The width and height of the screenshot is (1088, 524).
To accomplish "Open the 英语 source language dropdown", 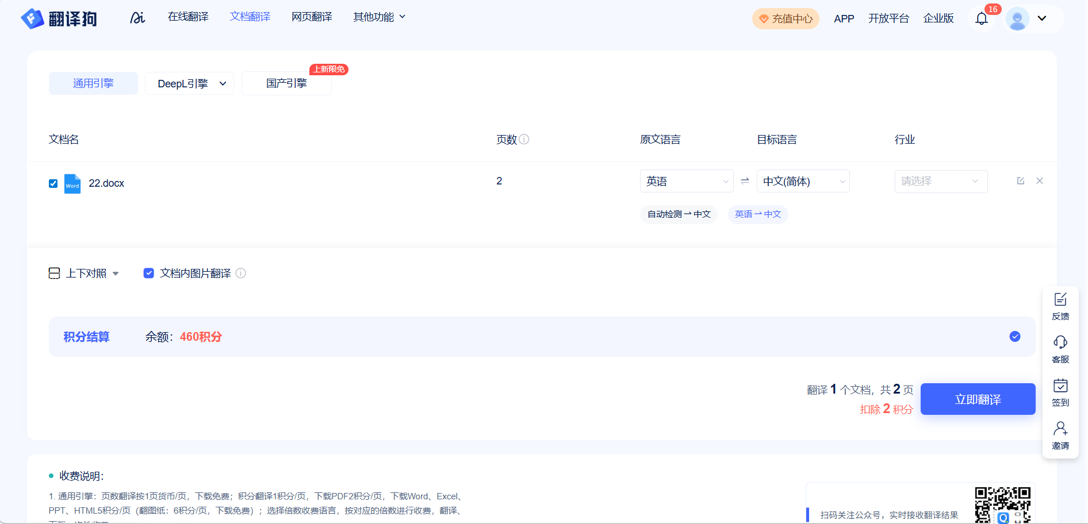I will coord(686,182).
